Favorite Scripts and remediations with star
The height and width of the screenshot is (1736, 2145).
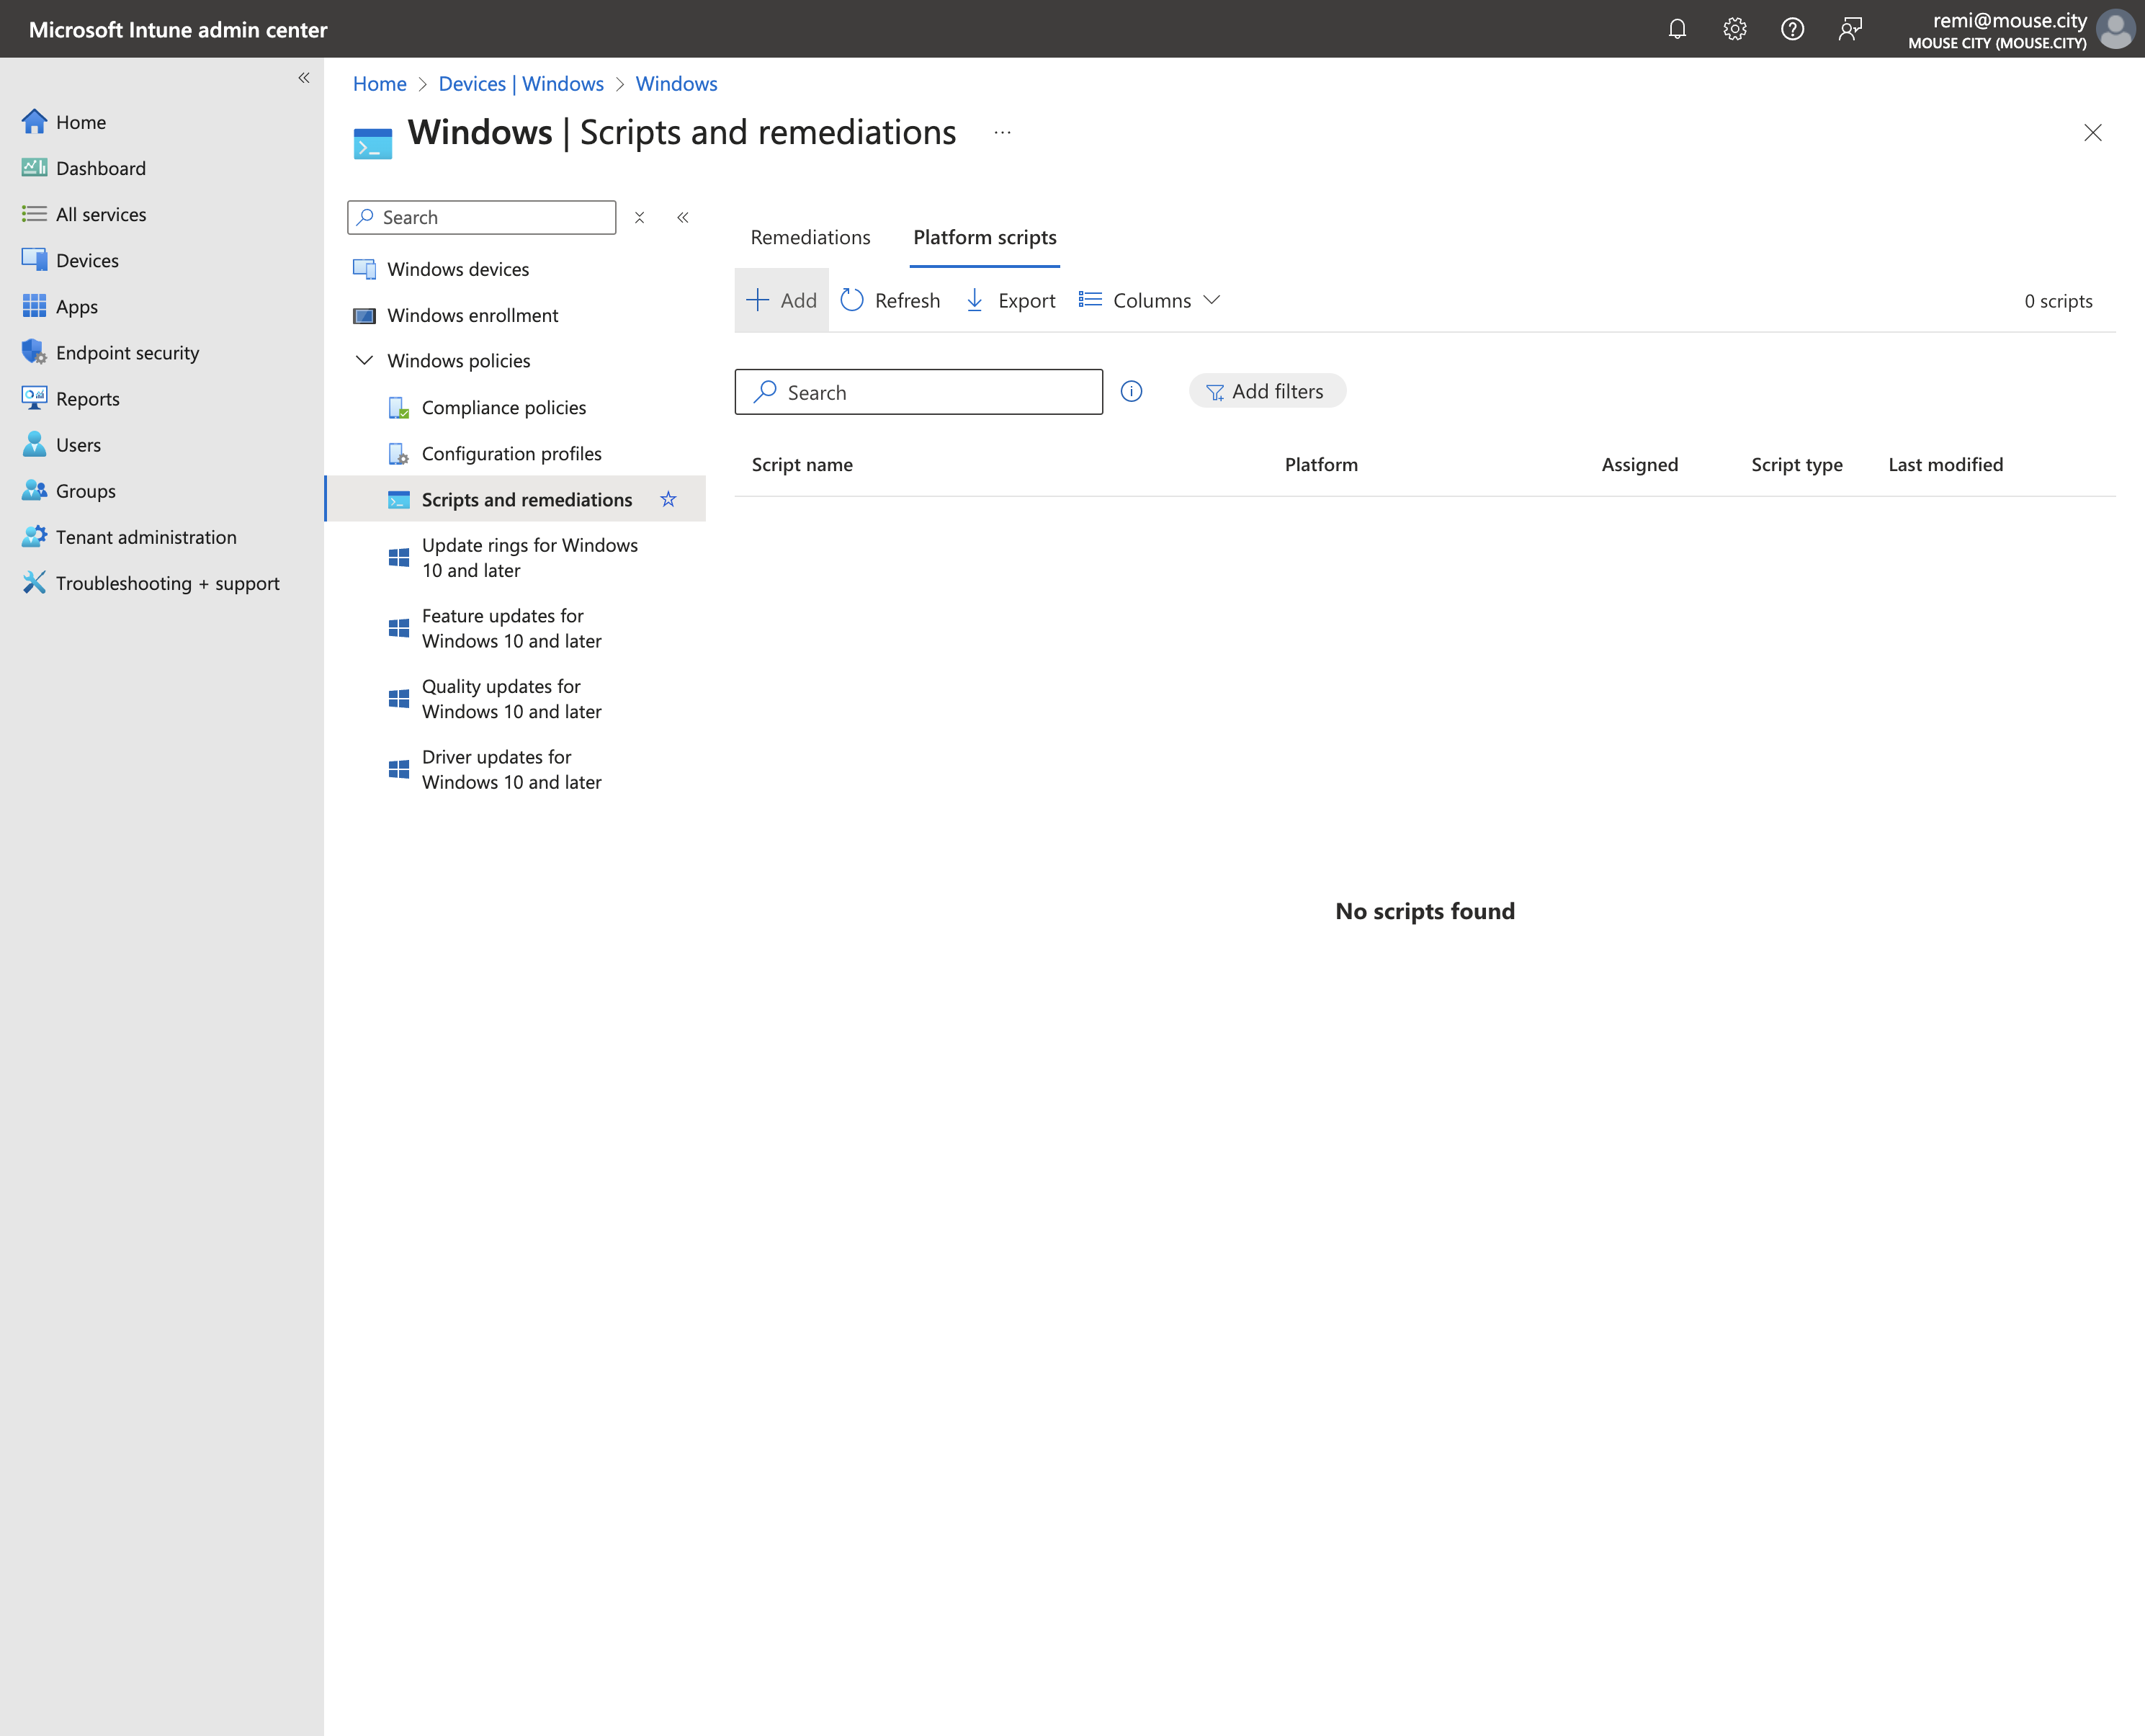[x=668, y=499]
